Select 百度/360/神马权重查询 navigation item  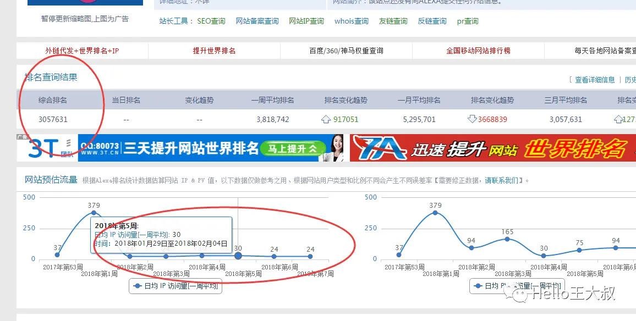point(346,51)
